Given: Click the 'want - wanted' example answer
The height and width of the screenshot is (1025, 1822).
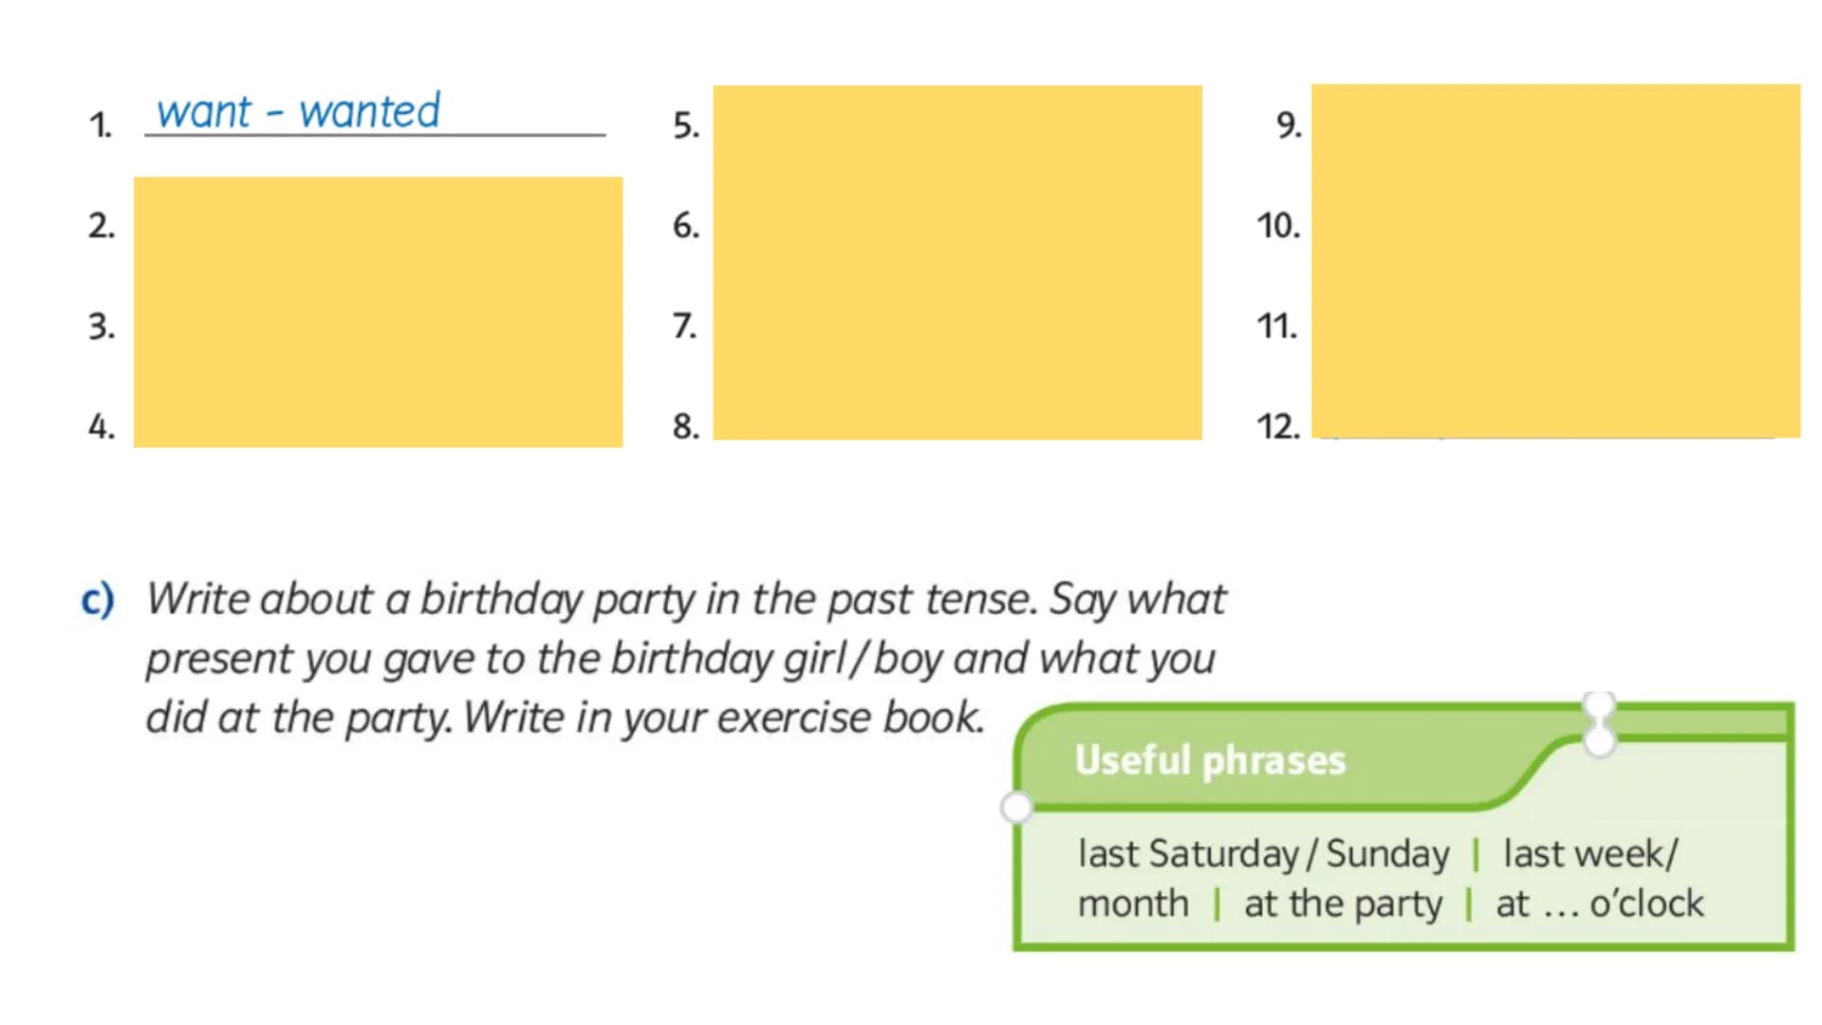Looking at the screenshot, I should pyautogui.click(x=298, y=111).
